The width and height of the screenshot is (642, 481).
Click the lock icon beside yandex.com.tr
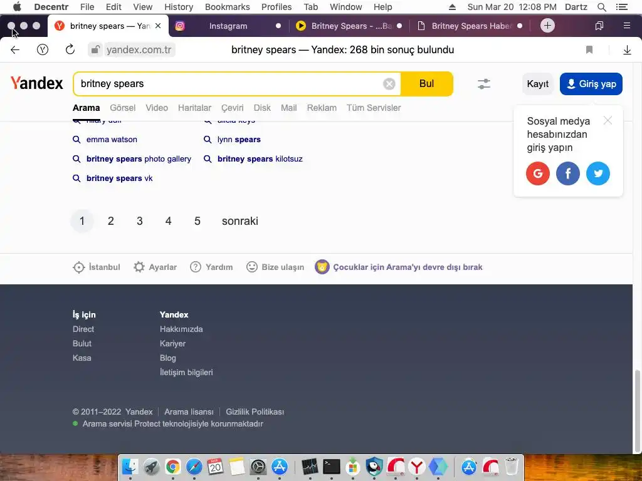[x=95, y=50]
